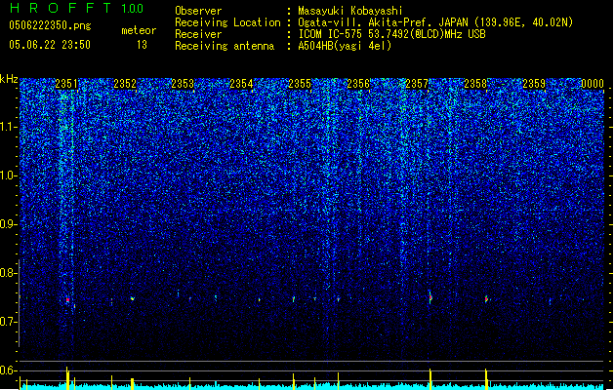Click the 0.9 kHz axis label
Viewport: 614px width, 390px height.
(x=8, y=224)
